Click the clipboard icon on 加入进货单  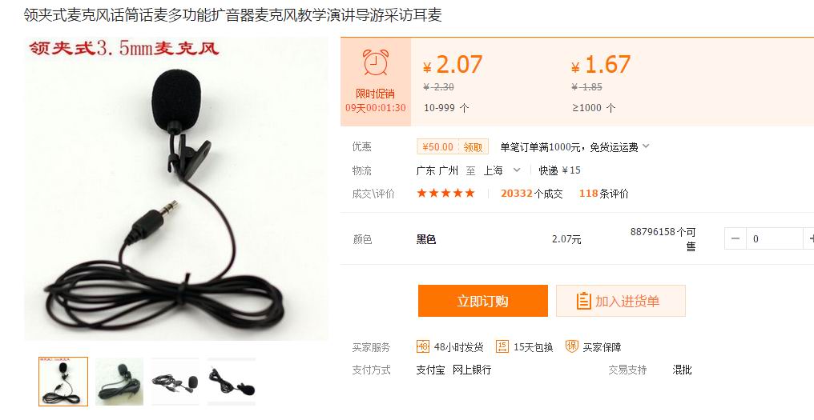click(x=583, y=301)
